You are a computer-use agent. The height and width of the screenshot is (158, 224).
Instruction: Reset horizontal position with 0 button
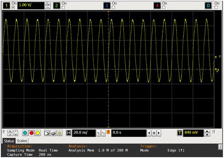154,133
